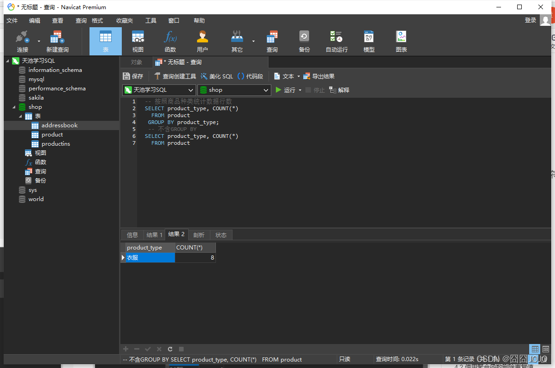Click 美化 SQL beautify button
The height and width of the screenshot is (368, 555).
pos(217,76)
